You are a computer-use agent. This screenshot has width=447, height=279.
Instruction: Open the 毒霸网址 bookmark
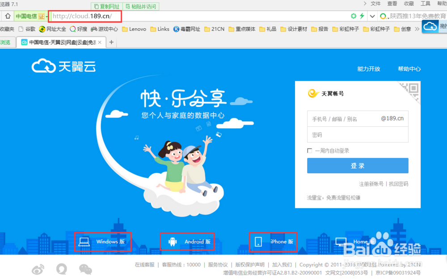187,29
